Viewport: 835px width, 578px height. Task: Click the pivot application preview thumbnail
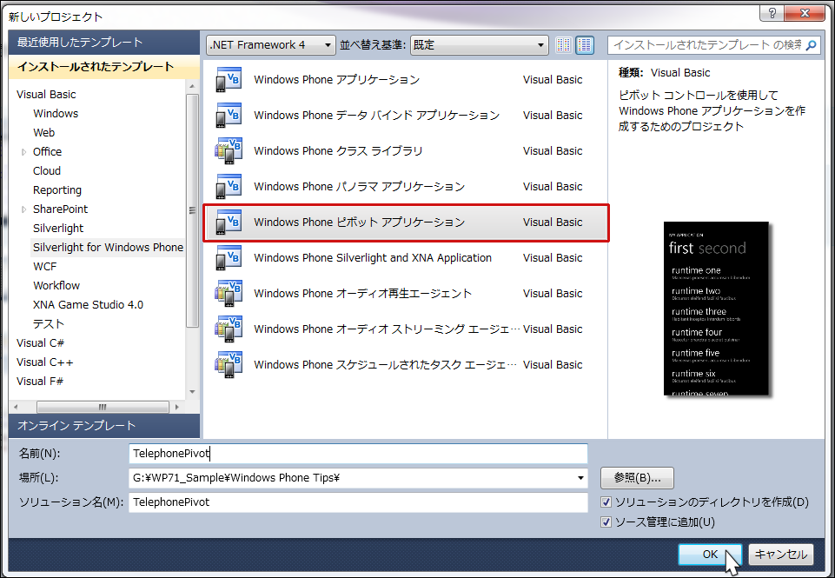point(716,309)
